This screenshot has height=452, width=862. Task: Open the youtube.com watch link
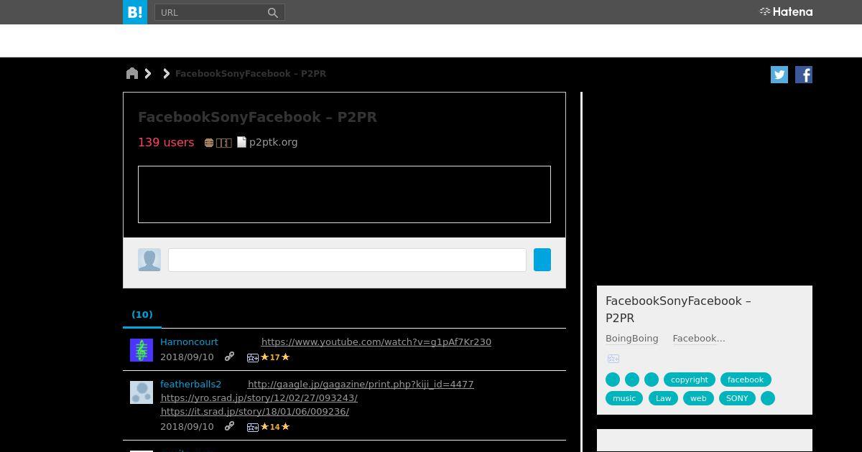click(x=376, y=342)
